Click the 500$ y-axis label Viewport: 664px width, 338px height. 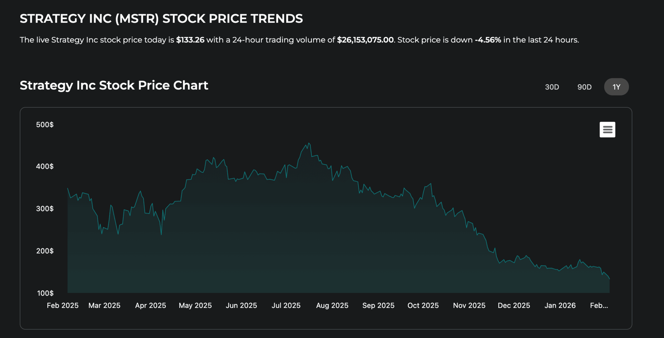click(45, 125)
